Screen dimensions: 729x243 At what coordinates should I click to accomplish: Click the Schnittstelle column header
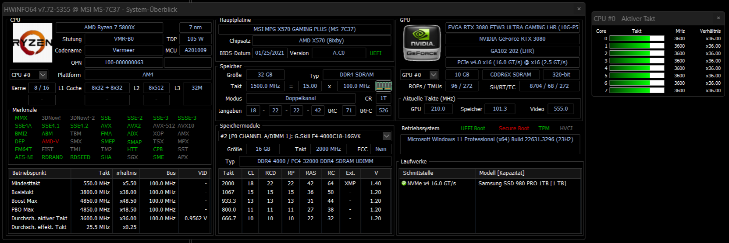coord(437,173)
